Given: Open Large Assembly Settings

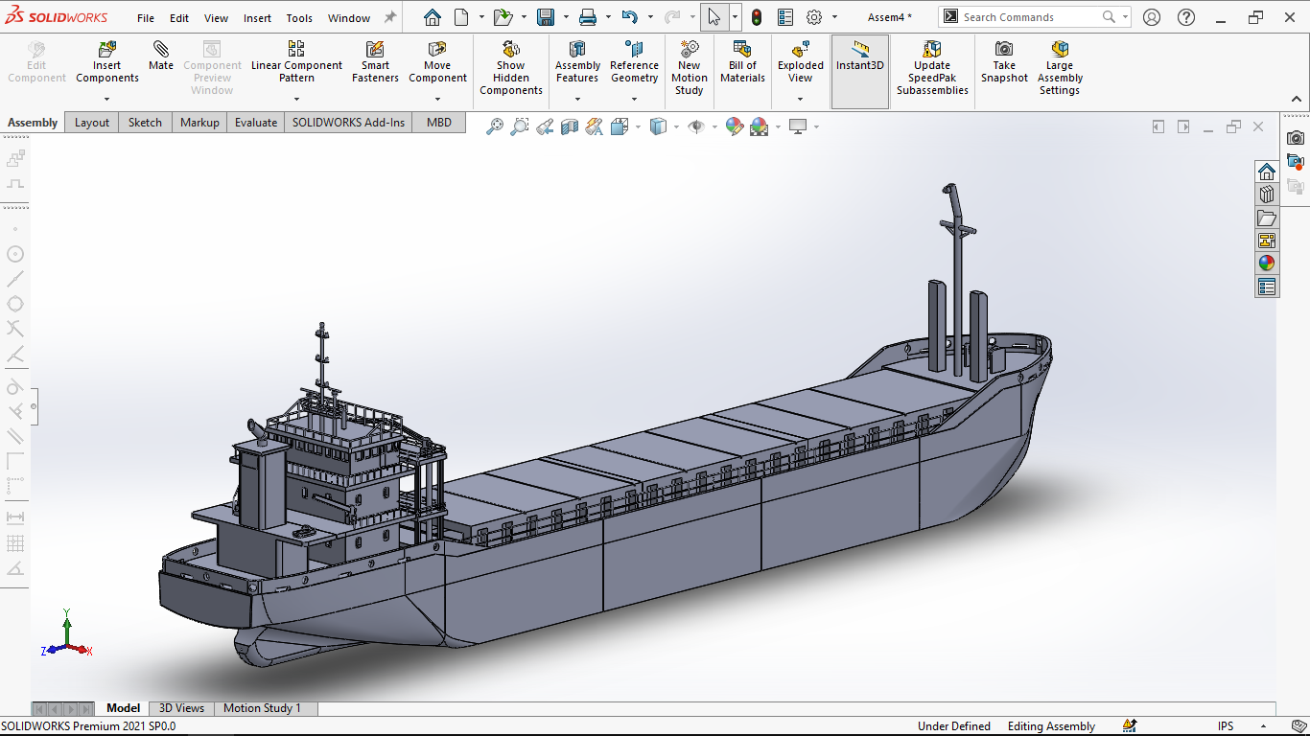Looking at the screenshot, I should pyautogui.click(x=1060, y=68).
